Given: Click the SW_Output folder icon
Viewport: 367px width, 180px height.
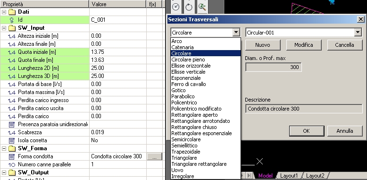Looking at the screenshot, I should click(x=12, y=172).
